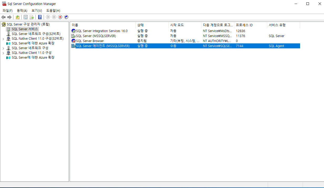This screenshot has width=324, height=188.
Task: Click the process ID 11376 cell
Action: [x=240, y=36]
